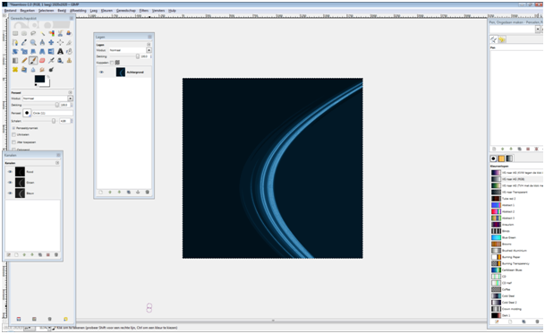This screenshot has width=545, height=334.
Task: Select the Color Picker tool
Action: pyautogui.click(x=24, y=42)
